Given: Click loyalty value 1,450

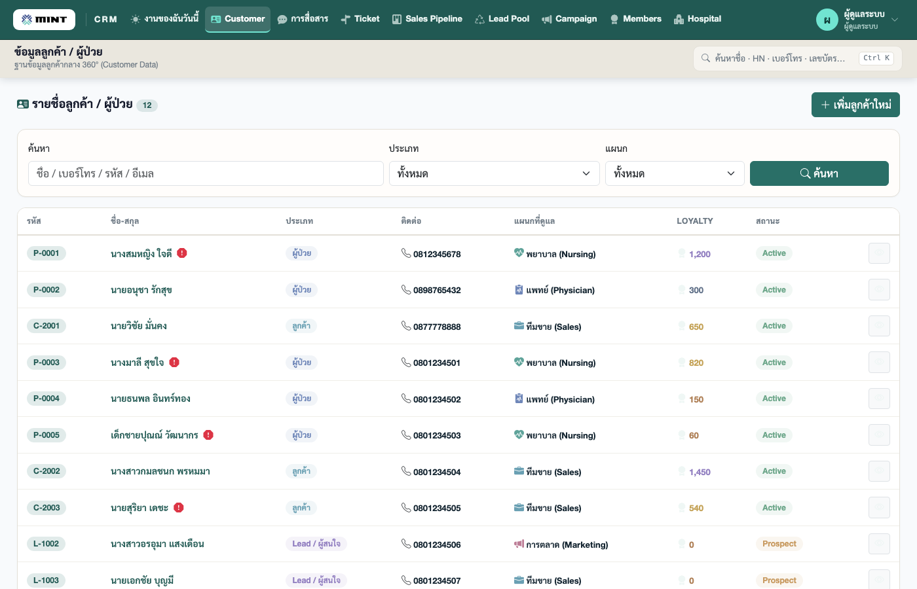Looking at the screenshot, I should coord(700,472).
